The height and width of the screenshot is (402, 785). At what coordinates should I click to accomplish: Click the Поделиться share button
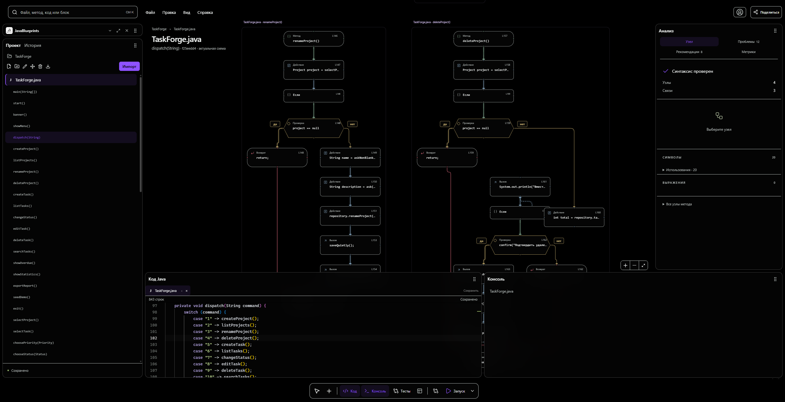(766, 12)
